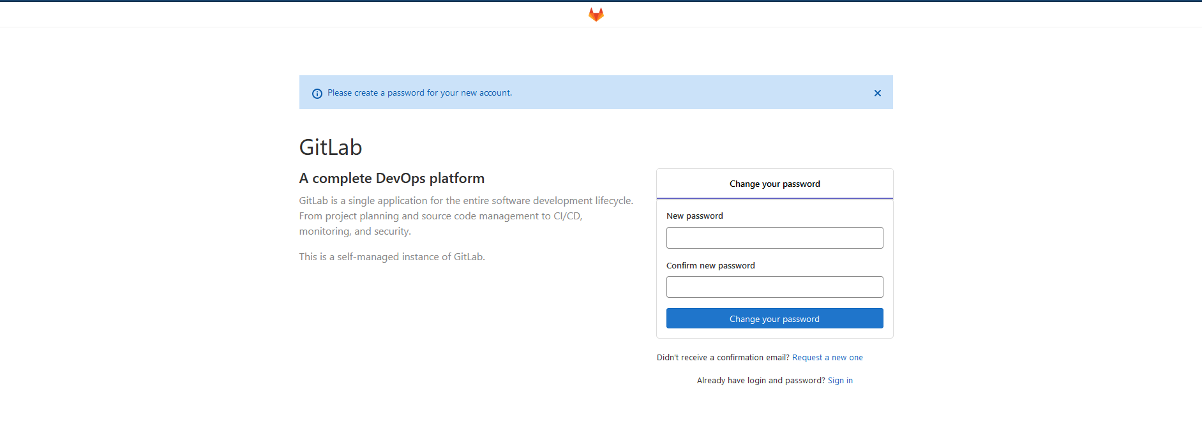Focus the New password field

point(774,238)
